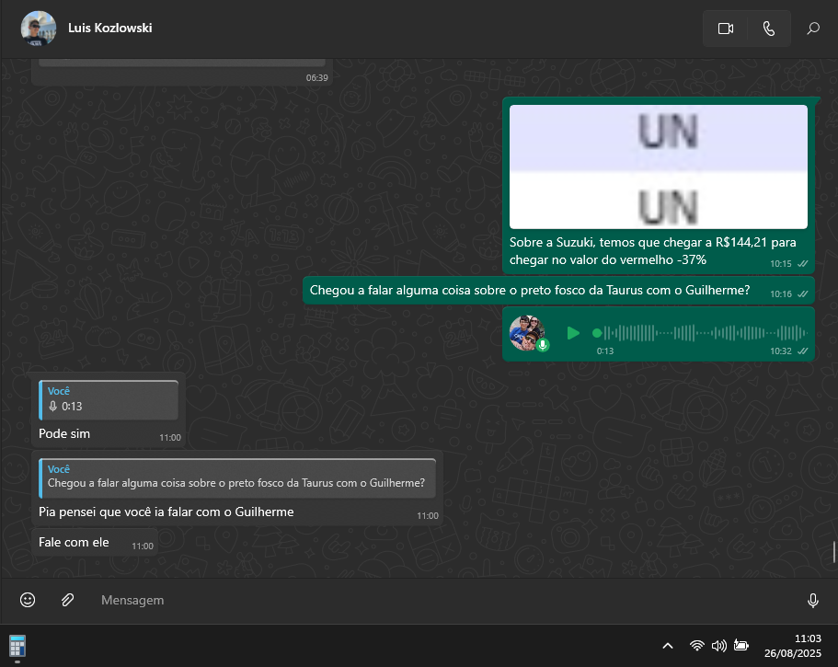Record a voice message with microphone
The width and height of the screenshot is (838, 667).
coord(813,600)
